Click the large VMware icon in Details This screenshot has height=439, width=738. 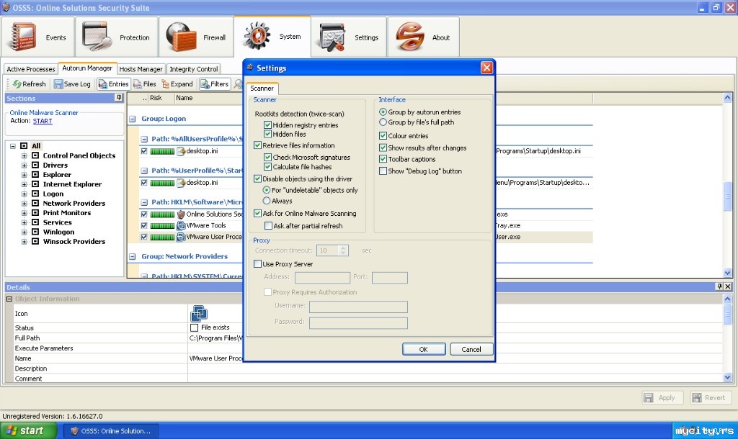click(x=199, y=314)
